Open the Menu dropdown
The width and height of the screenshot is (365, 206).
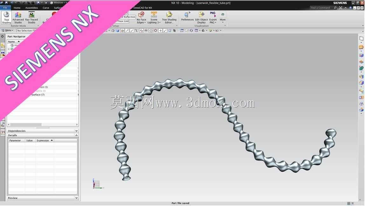pyautogui.click(x=7, y=31)
